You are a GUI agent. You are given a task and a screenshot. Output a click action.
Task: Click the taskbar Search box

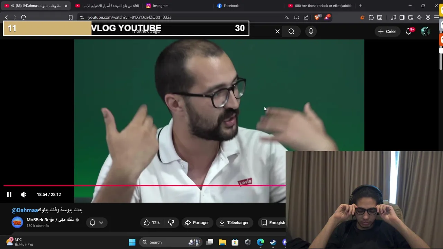[171, 242]
